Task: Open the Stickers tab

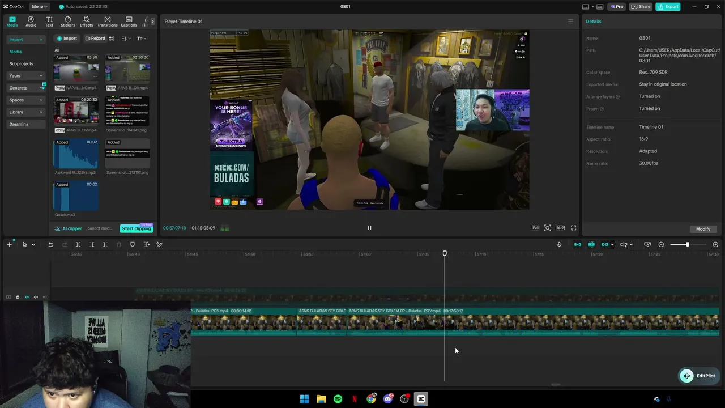Action: [68, 22]
